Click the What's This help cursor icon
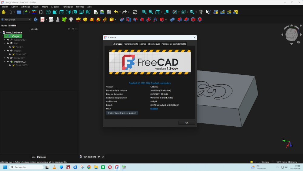Screen dimensions: 303x171 208,12
